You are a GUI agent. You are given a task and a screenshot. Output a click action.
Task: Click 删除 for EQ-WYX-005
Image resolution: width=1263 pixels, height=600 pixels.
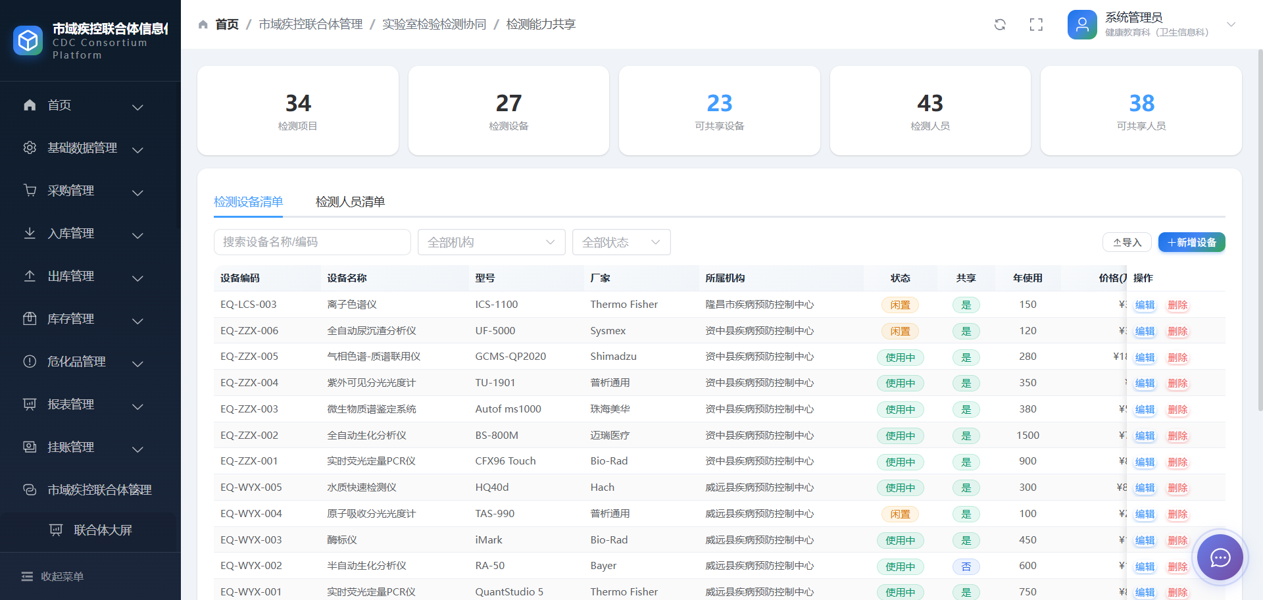[x=1177, y=488]
